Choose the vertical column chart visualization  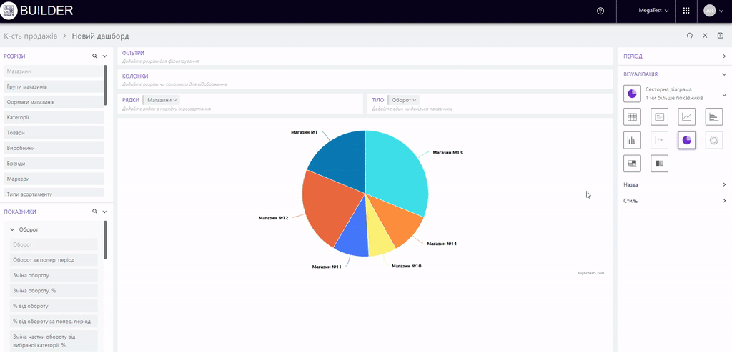(632, 140)
